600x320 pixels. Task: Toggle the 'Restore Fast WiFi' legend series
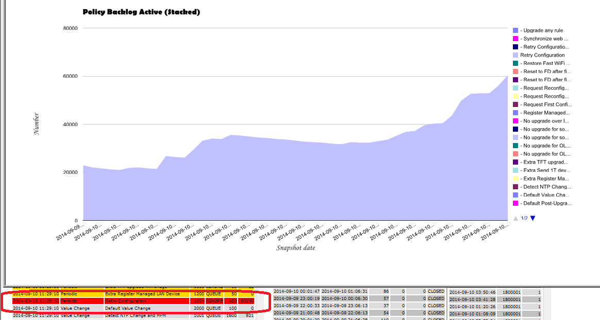point(545,63)
